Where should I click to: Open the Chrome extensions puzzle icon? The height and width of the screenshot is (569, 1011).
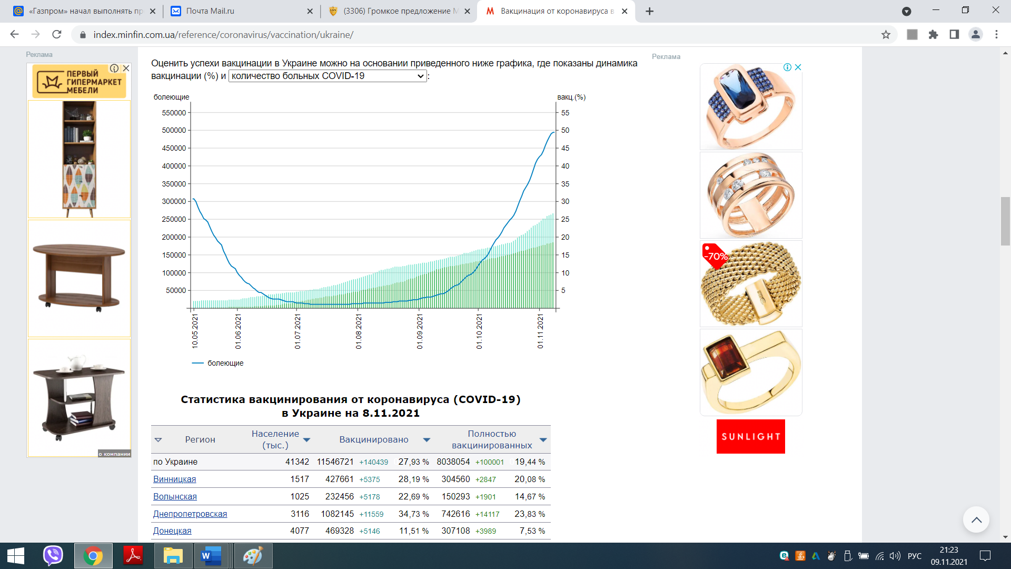tap(933, 34)
